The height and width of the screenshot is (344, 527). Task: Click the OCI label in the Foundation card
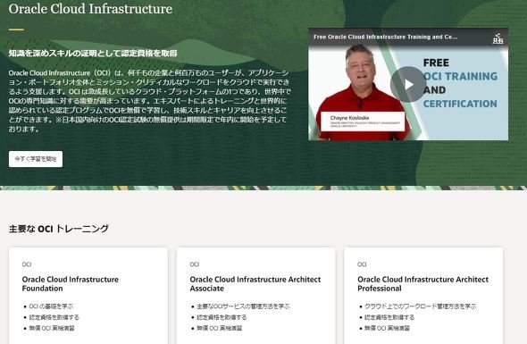click(27, 264)
